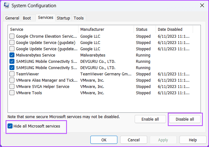
Task: Switch to the General tab
Action: [x=12, y=18]
